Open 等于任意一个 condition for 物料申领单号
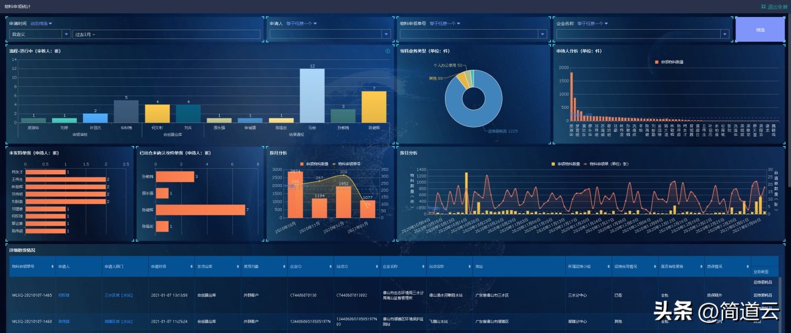 [445, 24]
